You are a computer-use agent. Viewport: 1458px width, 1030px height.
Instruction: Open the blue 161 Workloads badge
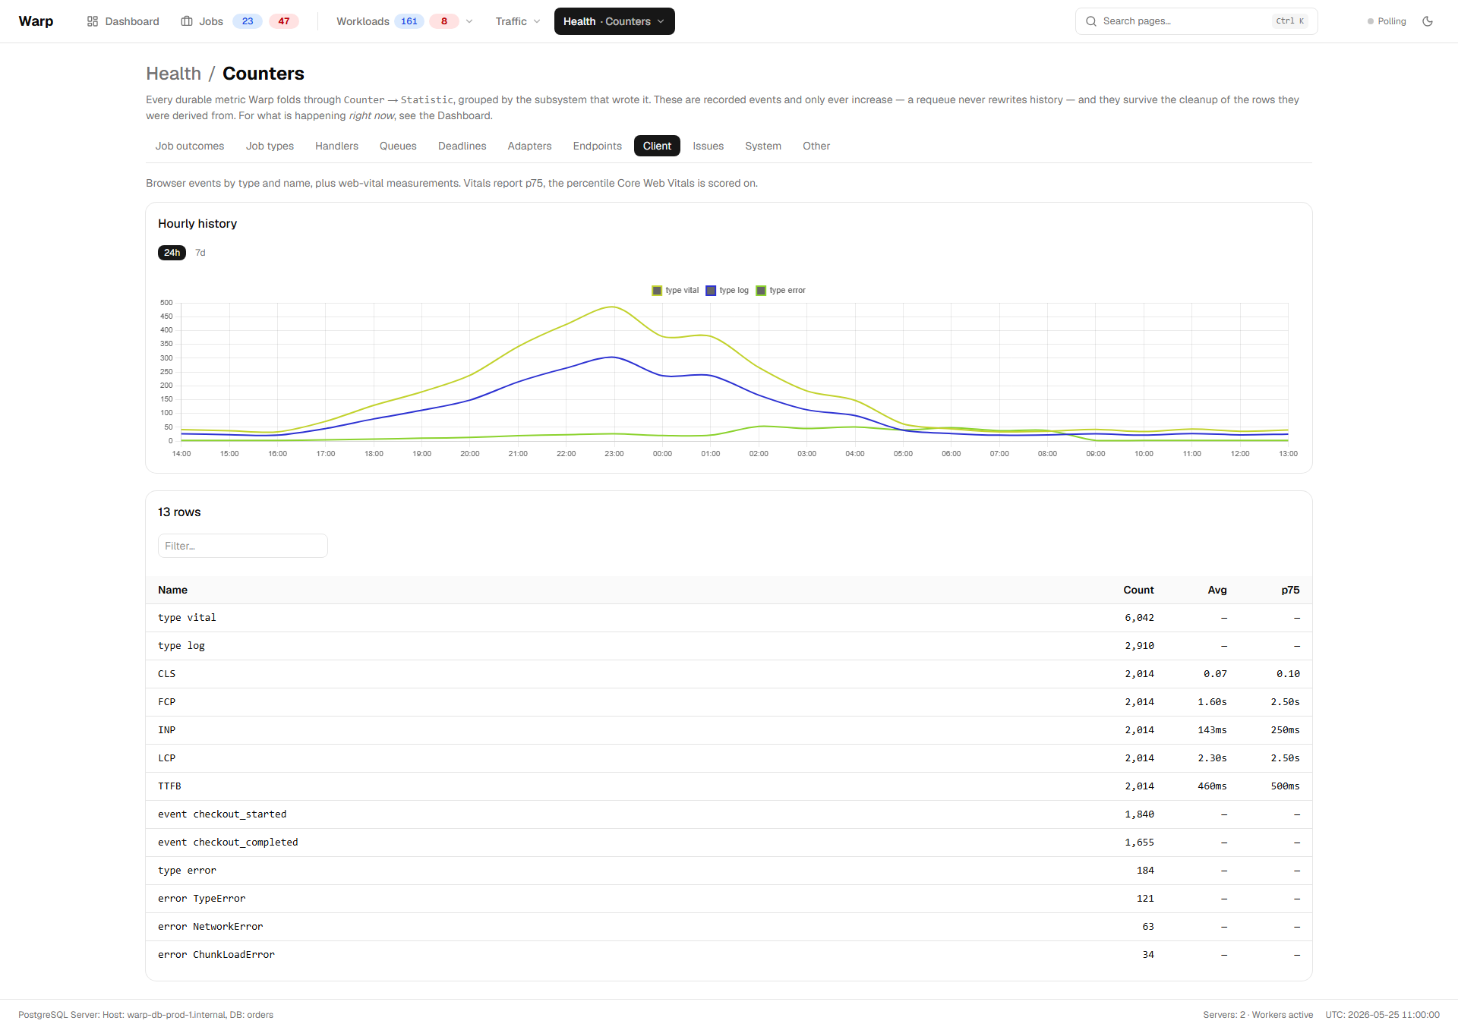click(409, 21)
